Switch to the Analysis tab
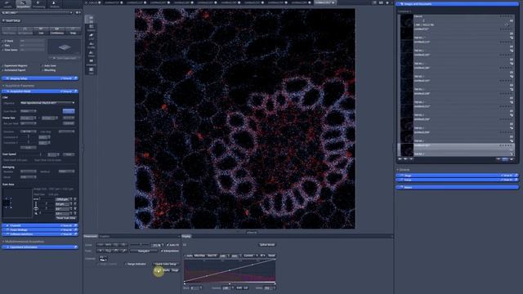Image resolution: width=523 pixels, height=294 pixels. [55, 4]
